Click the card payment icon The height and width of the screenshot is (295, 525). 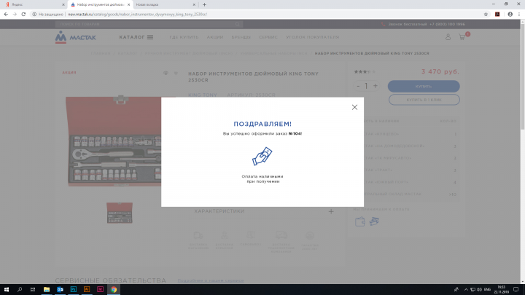(x=374, y=221)
